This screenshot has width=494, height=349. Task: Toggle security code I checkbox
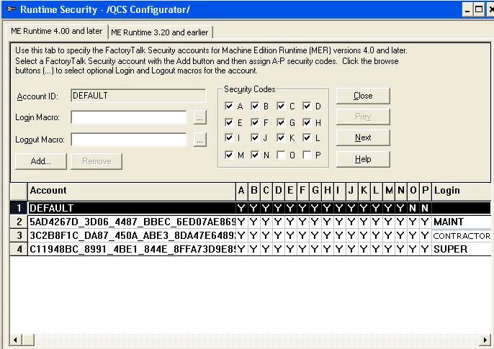pyautogui.click(x=229, y=137)
